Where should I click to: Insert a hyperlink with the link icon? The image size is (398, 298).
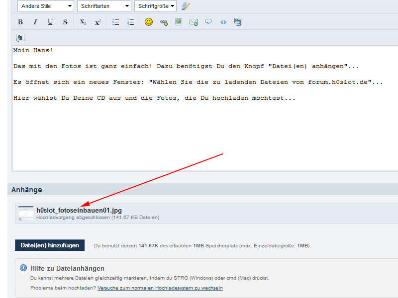tap(164, 22)
